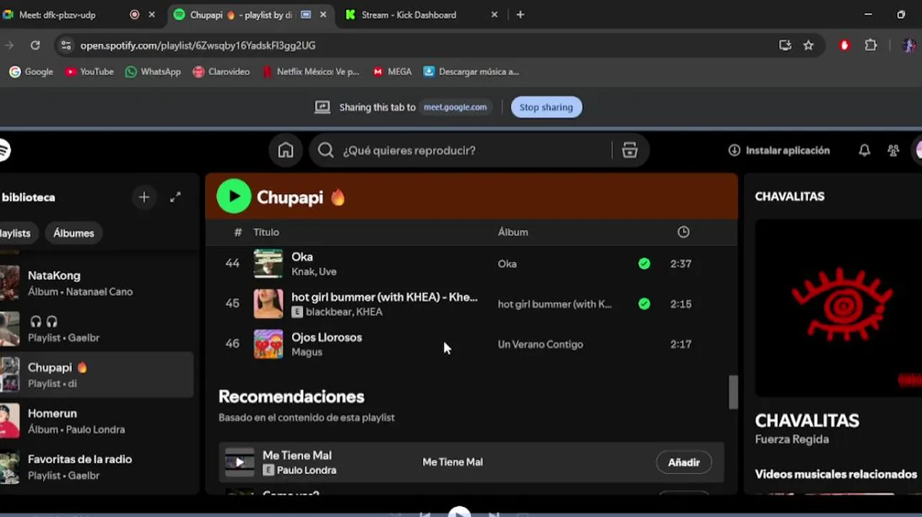Sort by Título column header

click(266, 232)
